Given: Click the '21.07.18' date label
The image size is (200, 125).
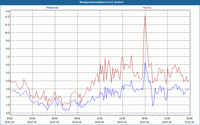Looking at the screenshot, I should [x=189, y=122].
